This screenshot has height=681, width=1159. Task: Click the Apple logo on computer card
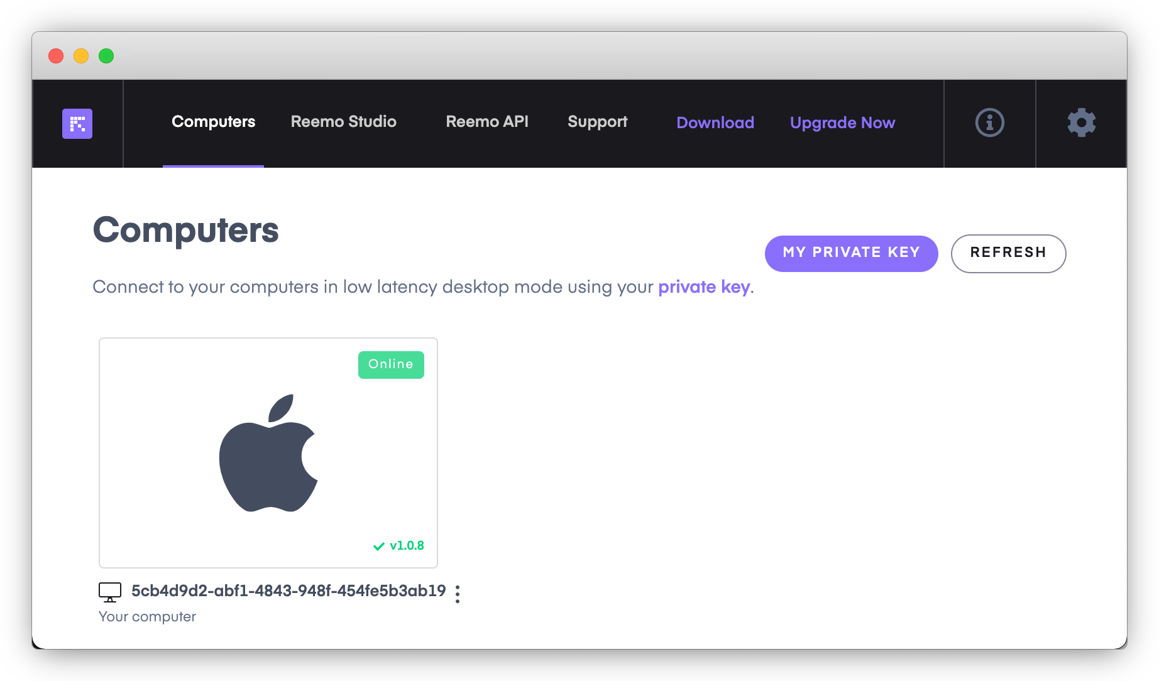tap(268, 453)
